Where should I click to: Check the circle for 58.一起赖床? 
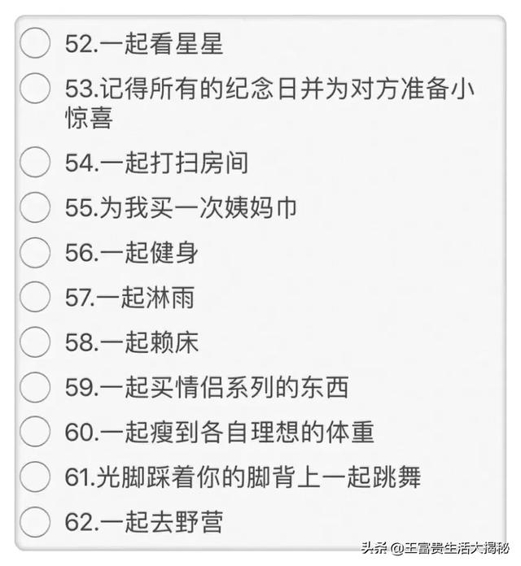click(35, 342)
